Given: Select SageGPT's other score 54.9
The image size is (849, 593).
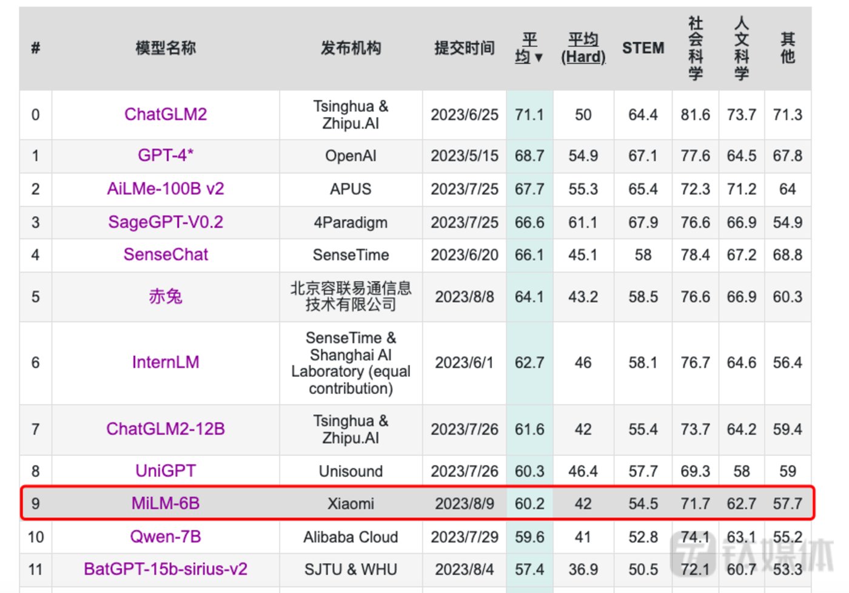Looking at the screenshot, I should tap(787, 222).
